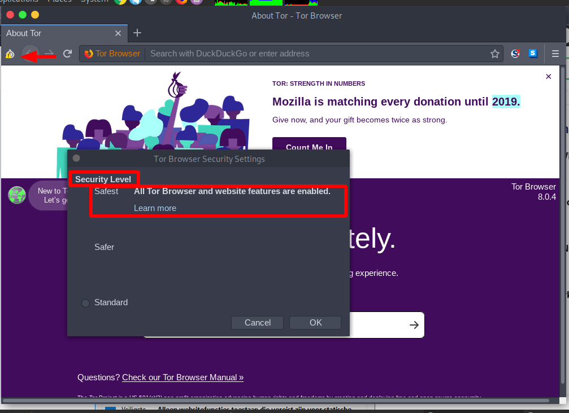Click the highlighted 2019 text

click(x=506, y=102)
